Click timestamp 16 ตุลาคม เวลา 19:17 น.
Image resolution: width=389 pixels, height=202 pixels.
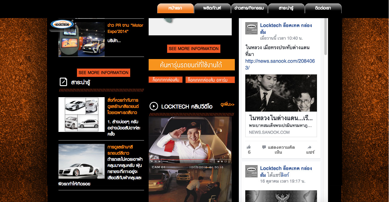point(283,181)
